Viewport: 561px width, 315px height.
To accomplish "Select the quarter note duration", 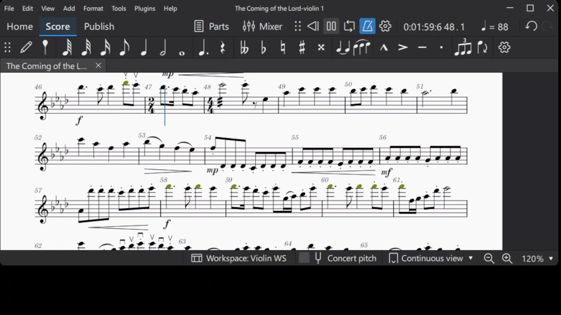I will (x=144, y=47).
